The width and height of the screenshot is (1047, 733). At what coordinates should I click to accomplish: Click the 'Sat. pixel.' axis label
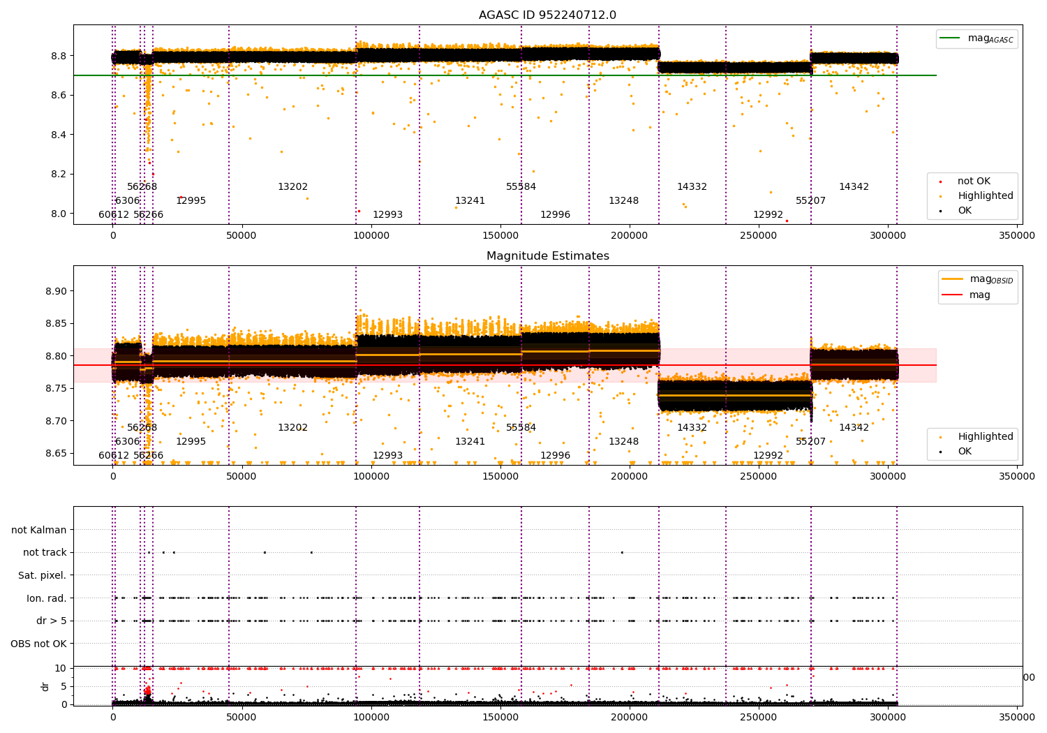43,575
